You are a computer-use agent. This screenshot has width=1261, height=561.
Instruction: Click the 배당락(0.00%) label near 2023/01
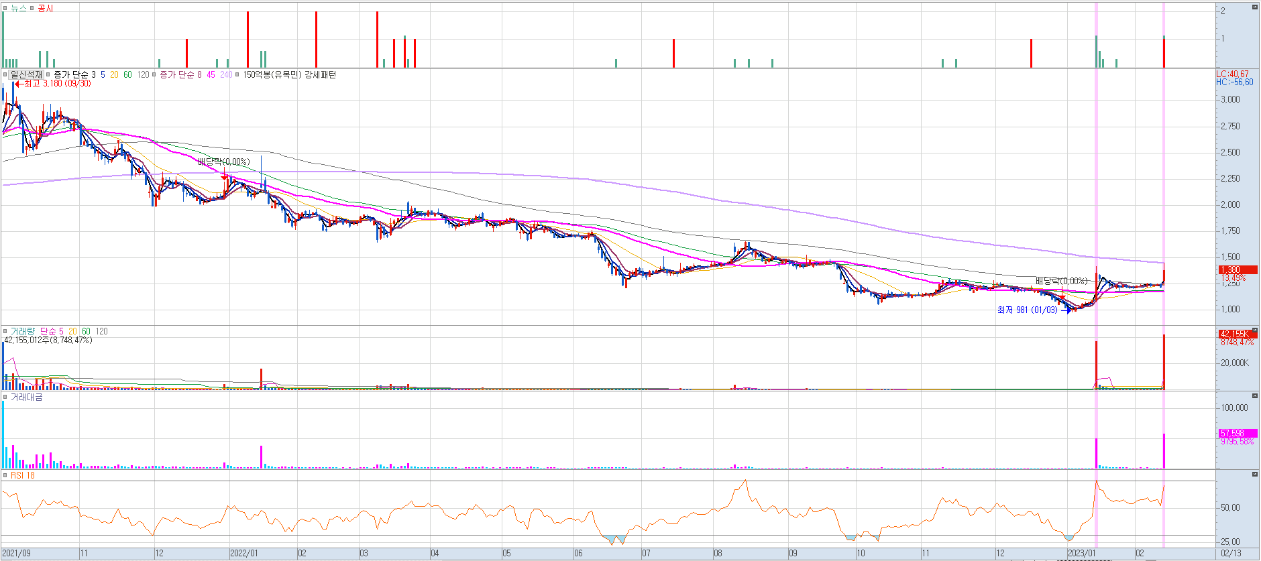pos(1061,281)
